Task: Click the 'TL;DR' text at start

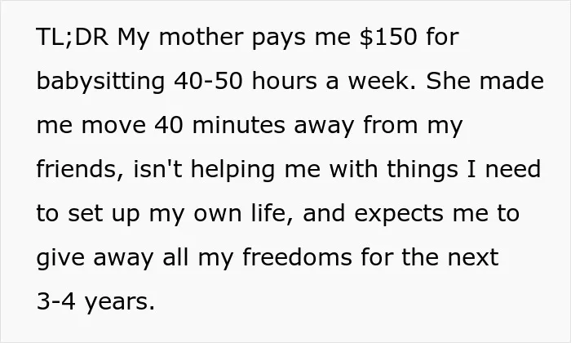Action: 73,37
